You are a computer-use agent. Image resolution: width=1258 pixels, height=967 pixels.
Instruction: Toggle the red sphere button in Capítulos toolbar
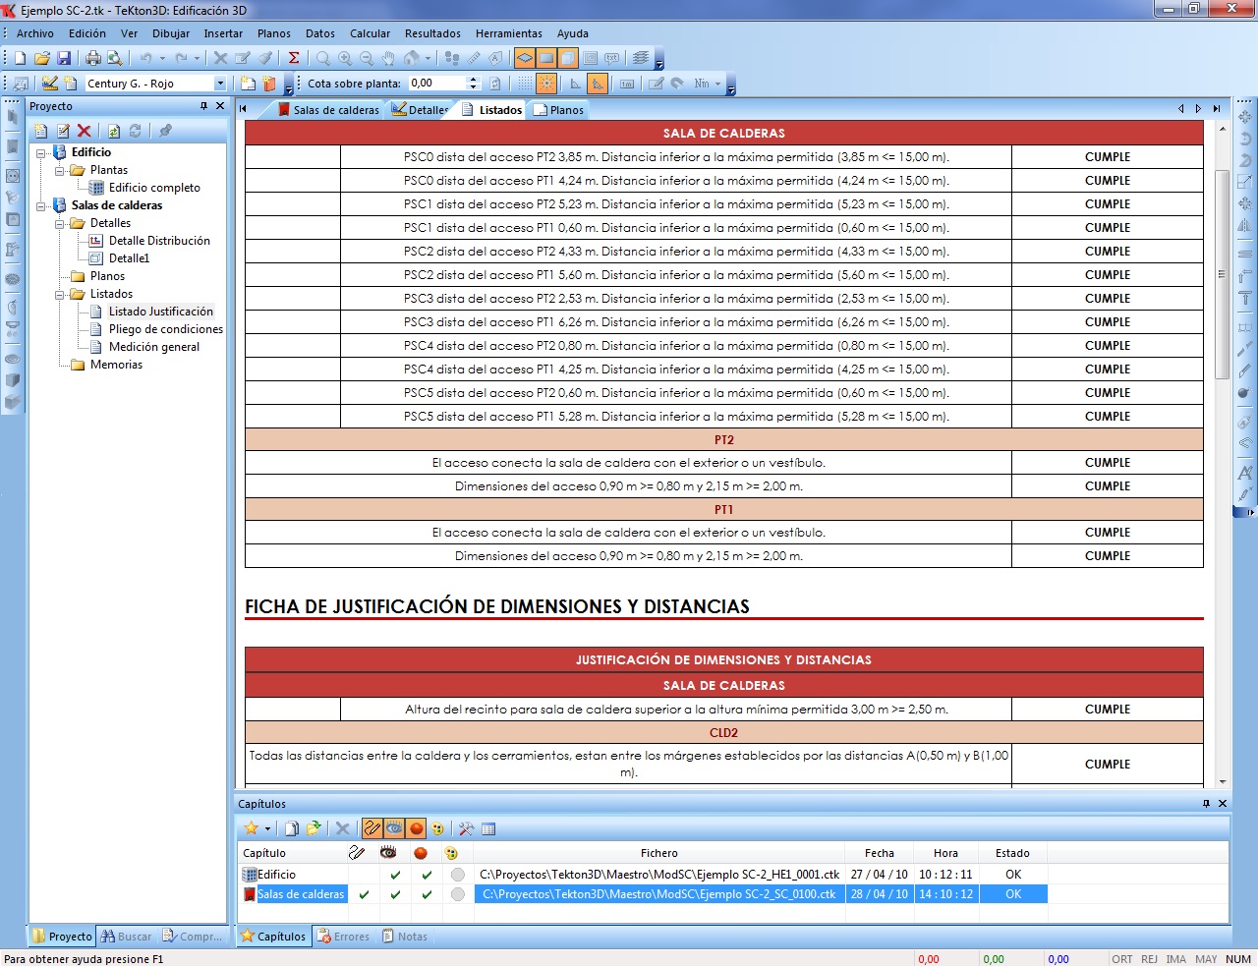click(x=416, y=828)
